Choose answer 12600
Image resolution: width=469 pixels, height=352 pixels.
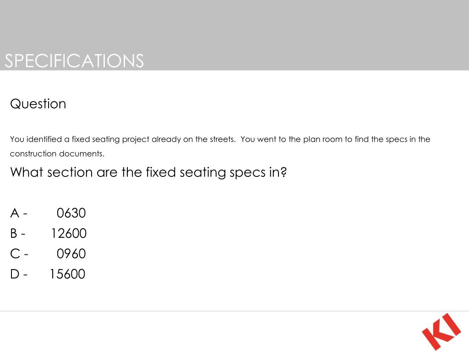click(69, 233)
